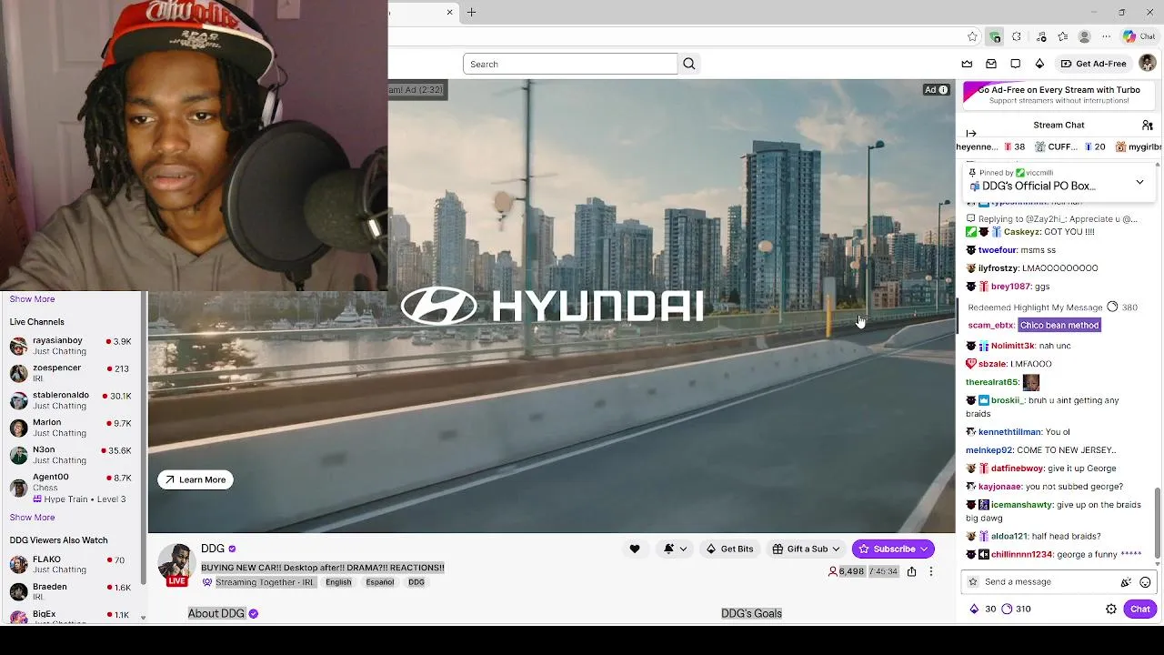Screen dimensions: 1164x655
Task: Click the Get Ad-Free button
Action: pos(1094,64)
